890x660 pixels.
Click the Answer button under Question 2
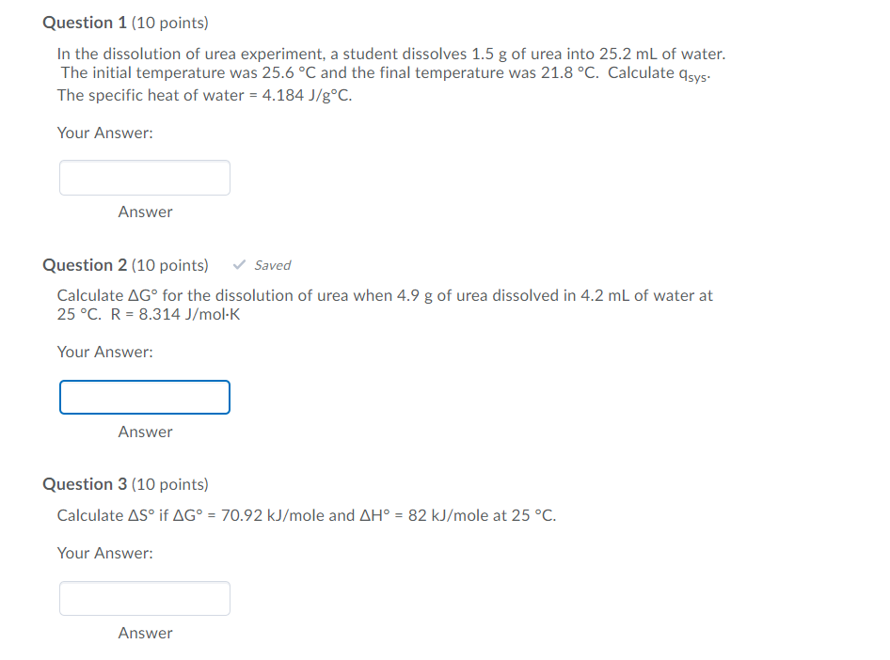(145, 432)
